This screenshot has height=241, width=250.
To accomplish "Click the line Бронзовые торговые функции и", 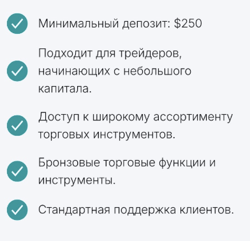I will (127, 163).
